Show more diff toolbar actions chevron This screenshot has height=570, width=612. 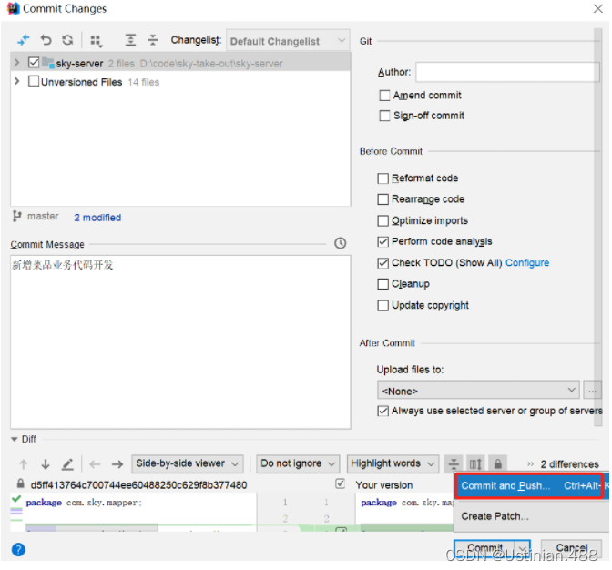click(x=530, y=464)
